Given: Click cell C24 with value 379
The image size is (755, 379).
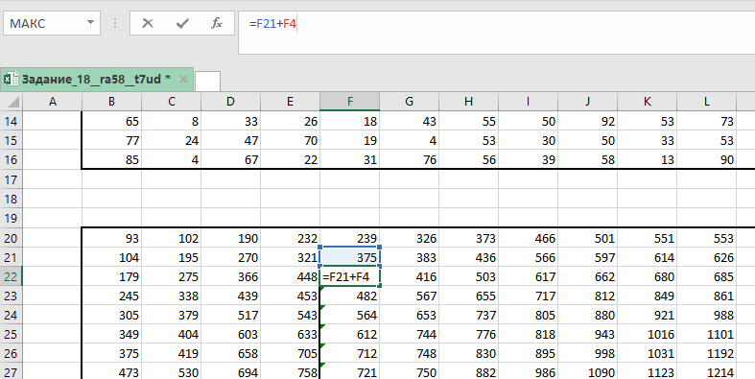Looking at the screenshot, I should (172, 315).
